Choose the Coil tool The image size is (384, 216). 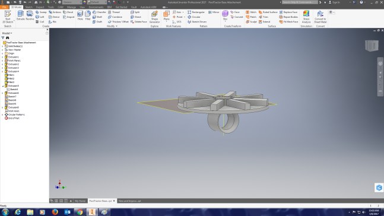coord(40,22)
